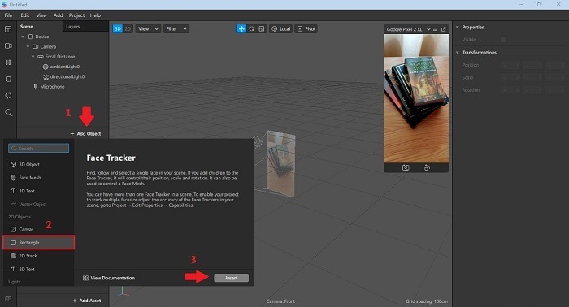Open the Help menu
The image size is (569, 307).
[x=95, y=15]
